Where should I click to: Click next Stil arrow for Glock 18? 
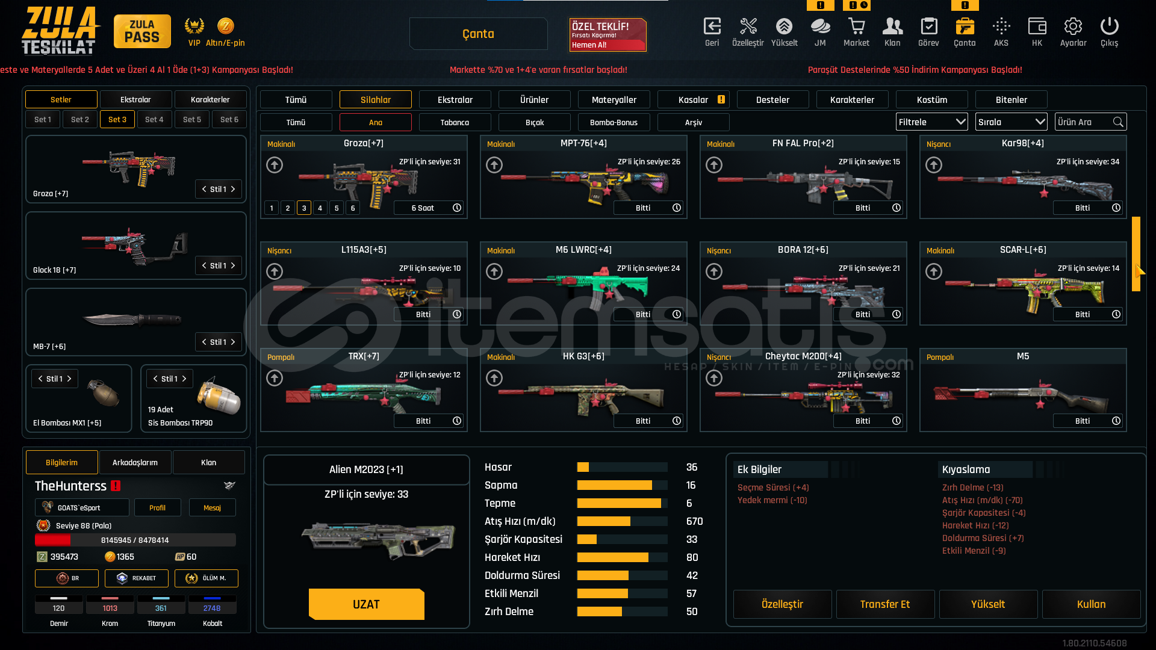pos(233,265)
